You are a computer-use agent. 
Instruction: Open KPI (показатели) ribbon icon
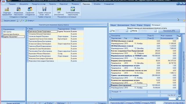(59, 11)
